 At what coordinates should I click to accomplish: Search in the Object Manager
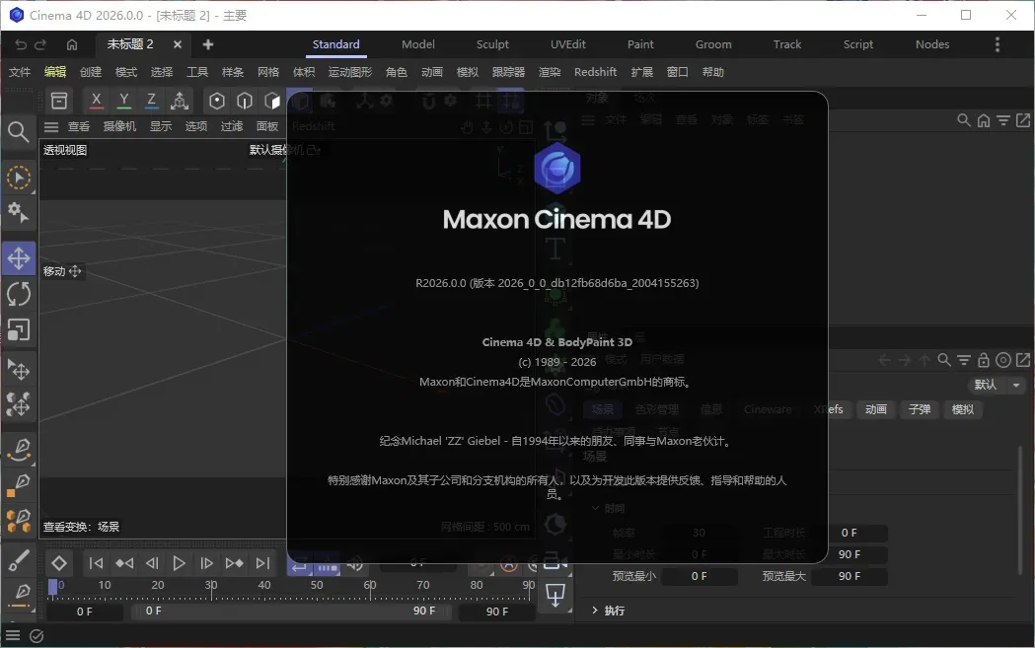tap(964, 120)
